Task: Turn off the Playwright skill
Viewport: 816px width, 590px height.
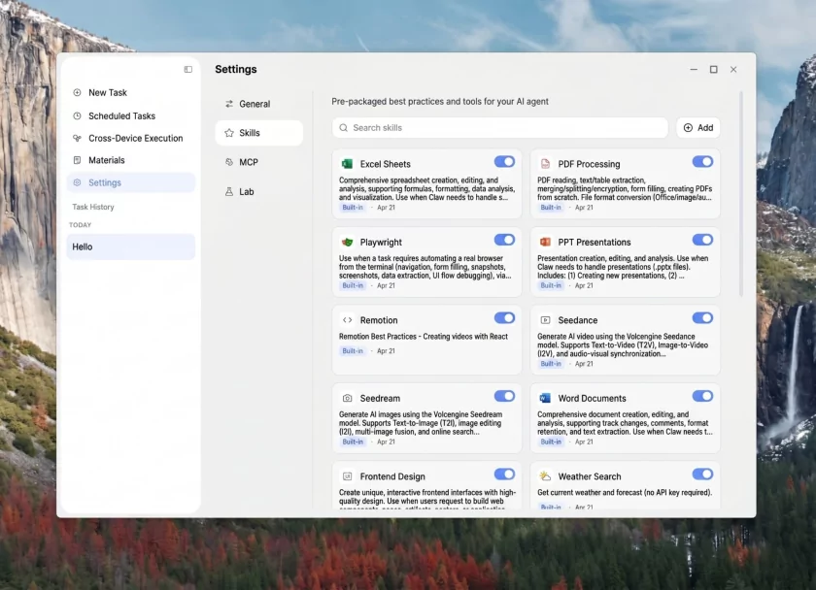Action: pos(504,238)
